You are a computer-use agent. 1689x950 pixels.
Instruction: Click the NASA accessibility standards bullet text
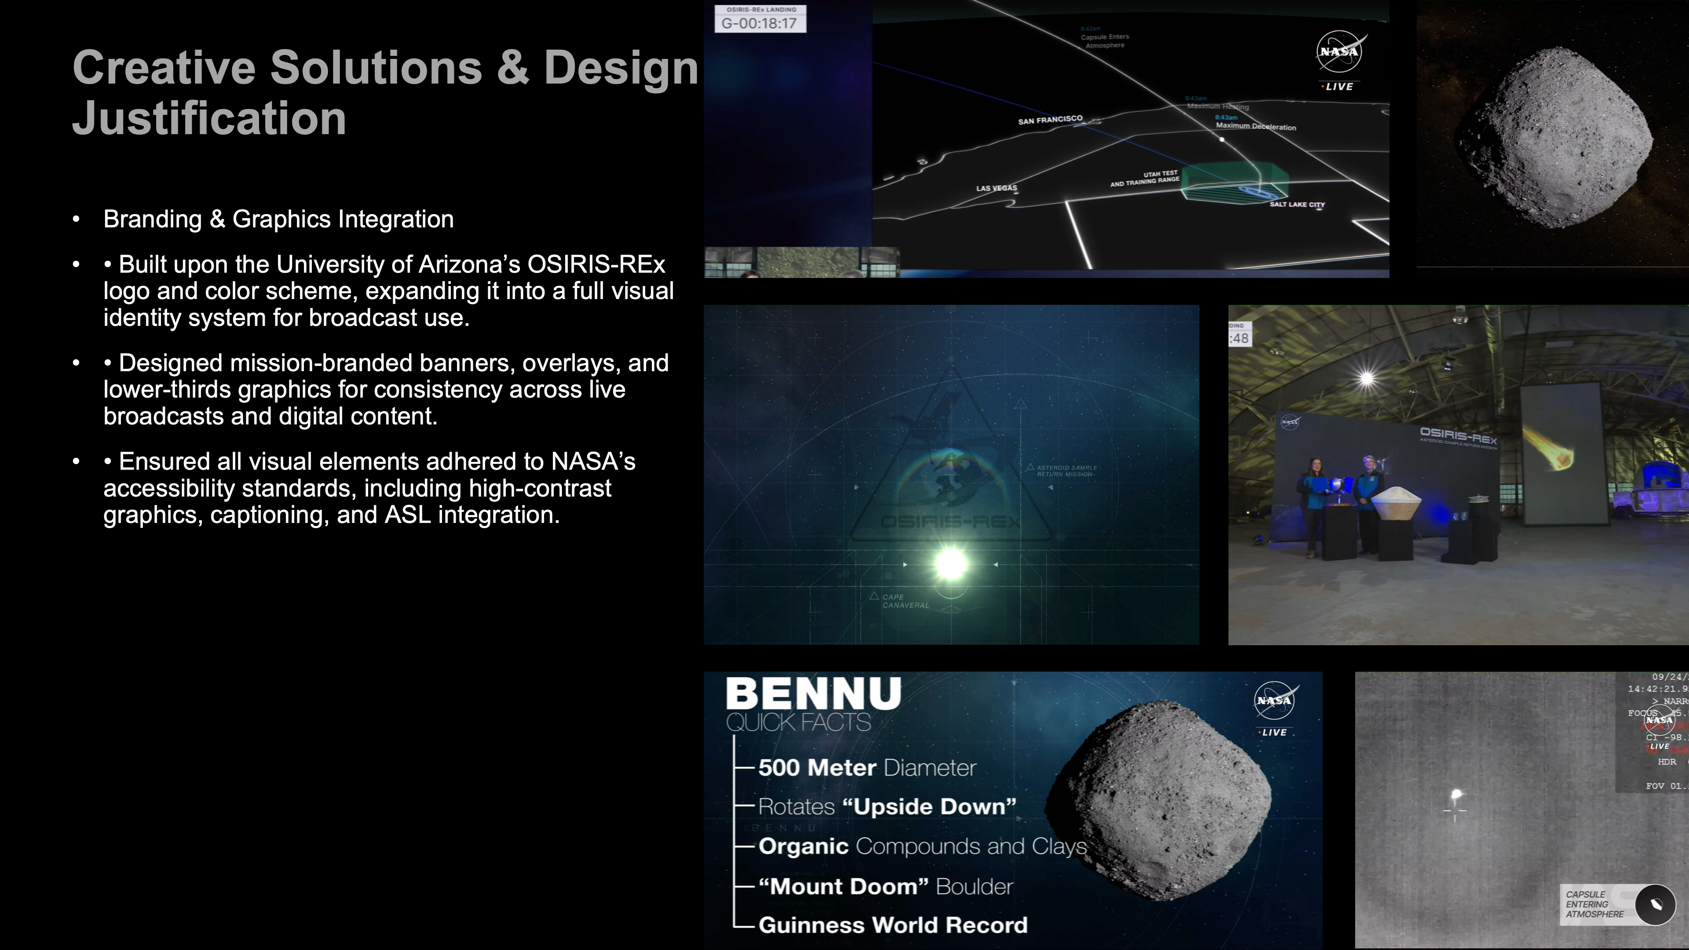coord(369,488)
